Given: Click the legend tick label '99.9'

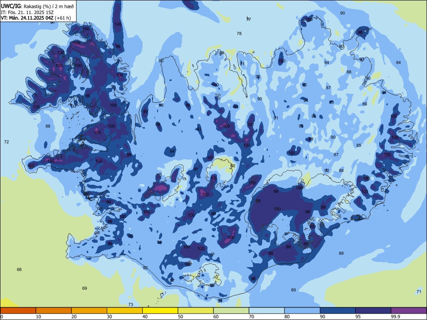Looking at the screenshot, I should click(395, 317).
